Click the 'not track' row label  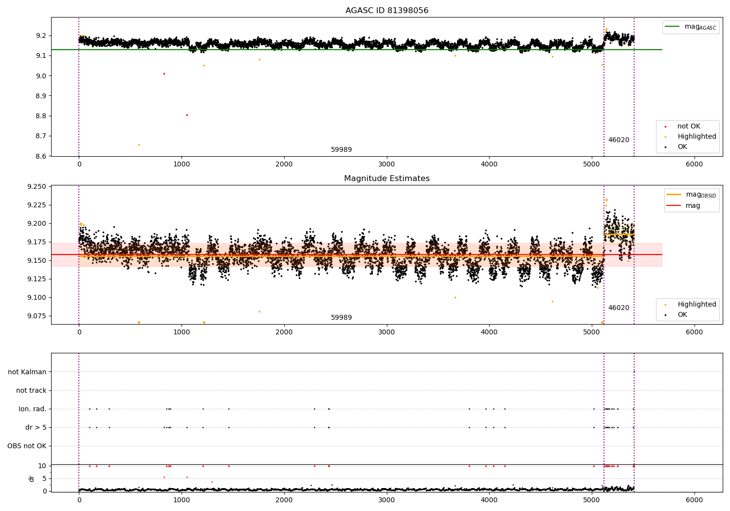coord(31,391)
